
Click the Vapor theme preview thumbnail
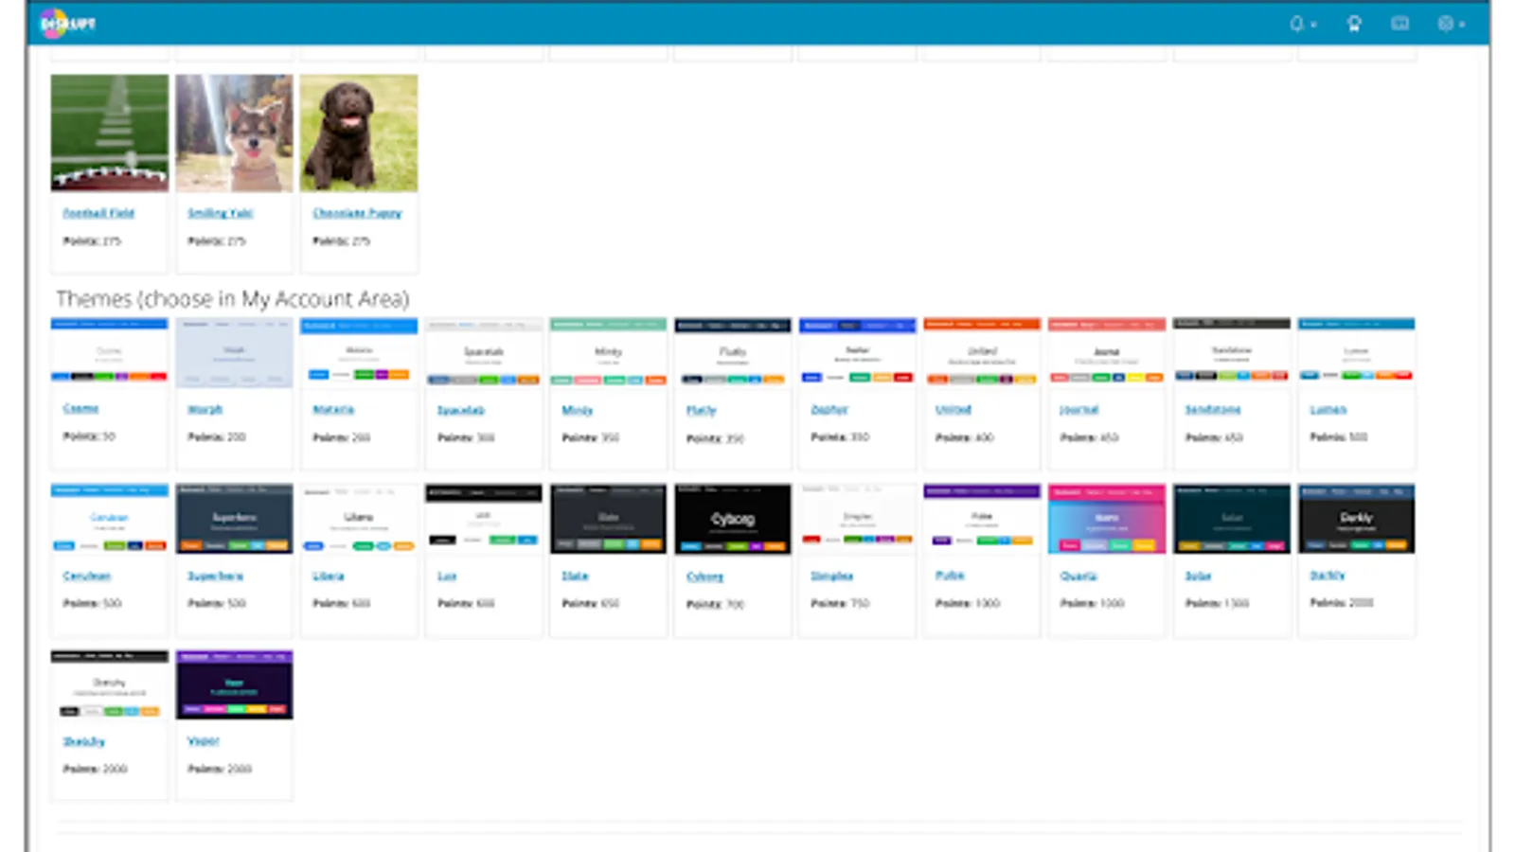point(234,684)
